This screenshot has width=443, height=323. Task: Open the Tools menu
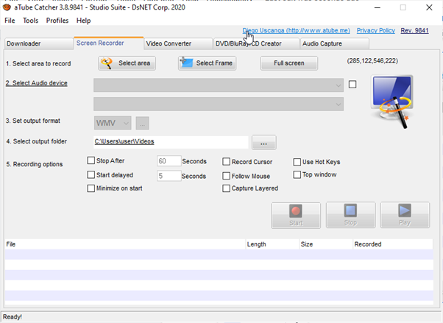[30, 21]
